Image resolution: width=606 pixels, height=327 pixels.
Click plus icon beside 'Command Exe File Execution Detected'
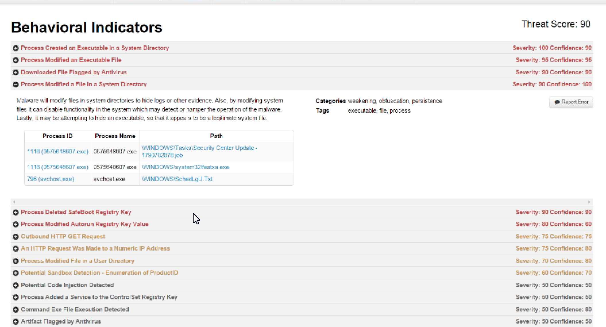pos(16,309)
